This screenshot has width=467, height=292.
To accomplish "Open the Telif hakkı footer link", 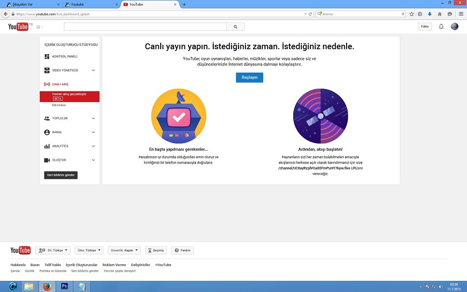I will [x=53, y=265].
